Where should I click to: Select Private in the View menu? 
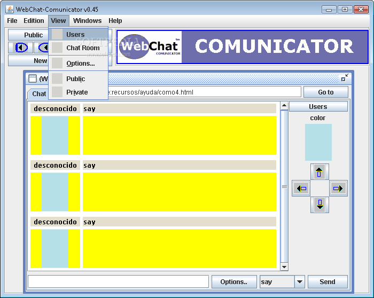pos(79,92)
